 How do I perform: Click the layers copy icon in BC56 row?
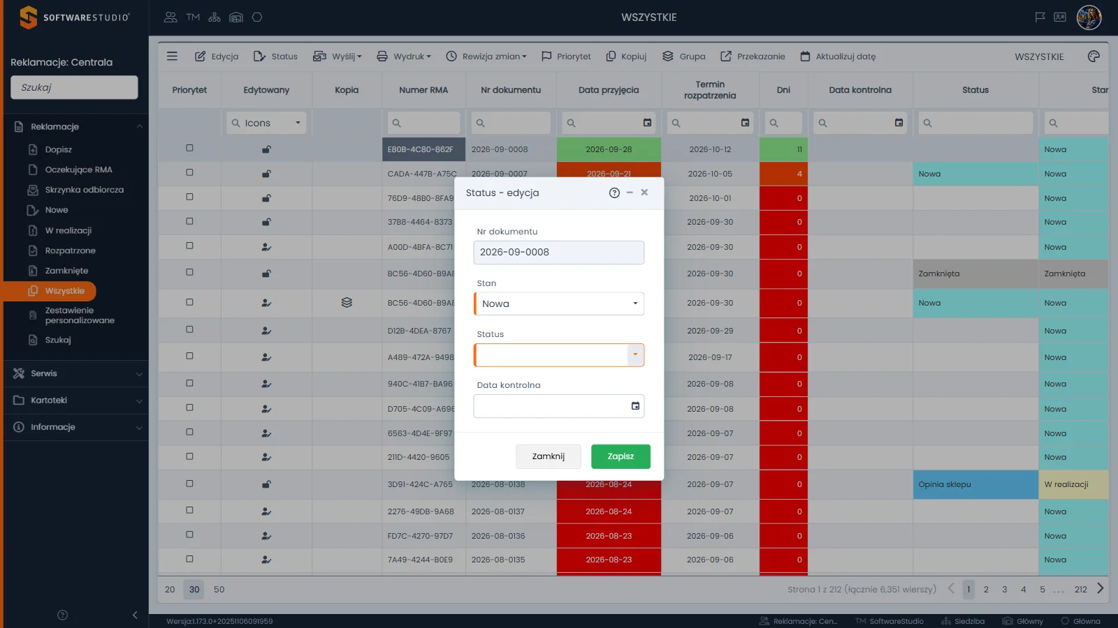[x=347, y=303]
